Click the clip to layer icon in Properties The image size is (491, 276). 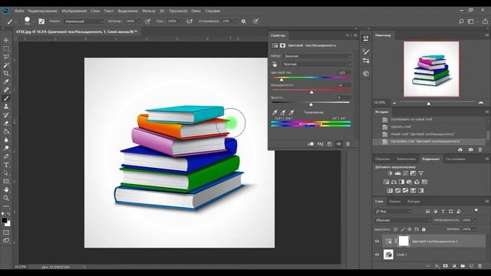(311, 144)
